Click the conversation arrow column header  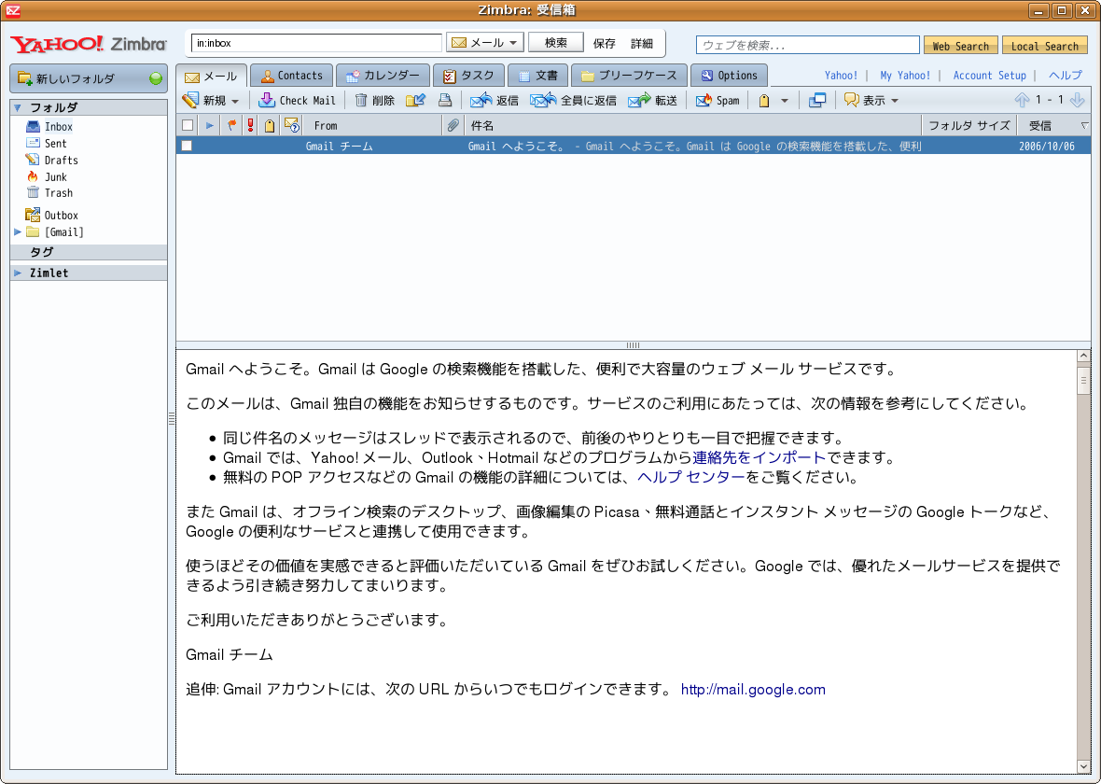pos(209,125)
